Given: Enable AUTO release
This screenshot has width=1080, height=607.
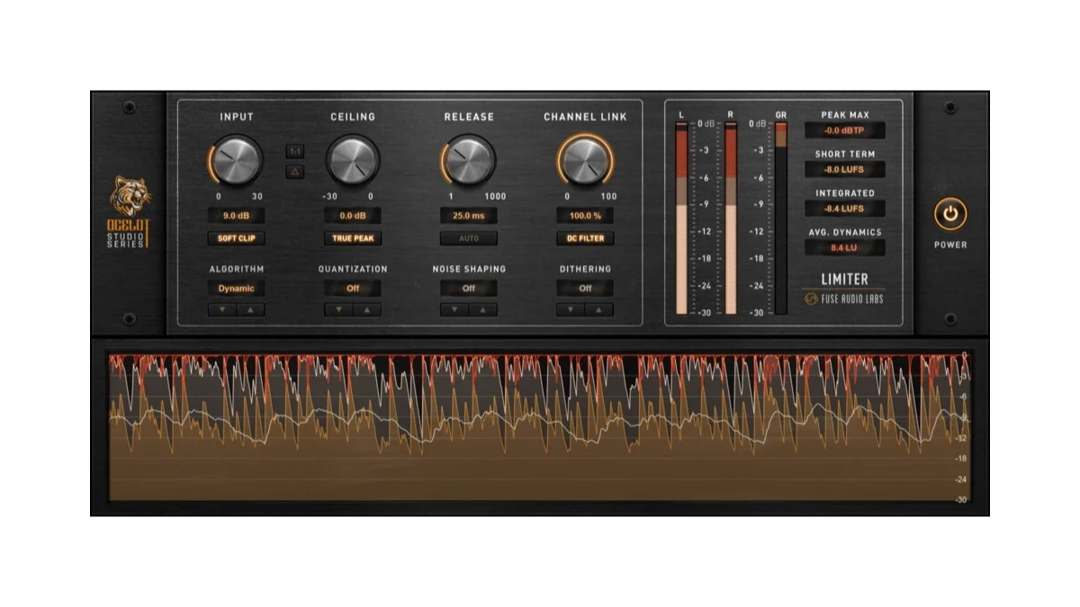Looking at the screenshot, I should coord(469,239).
